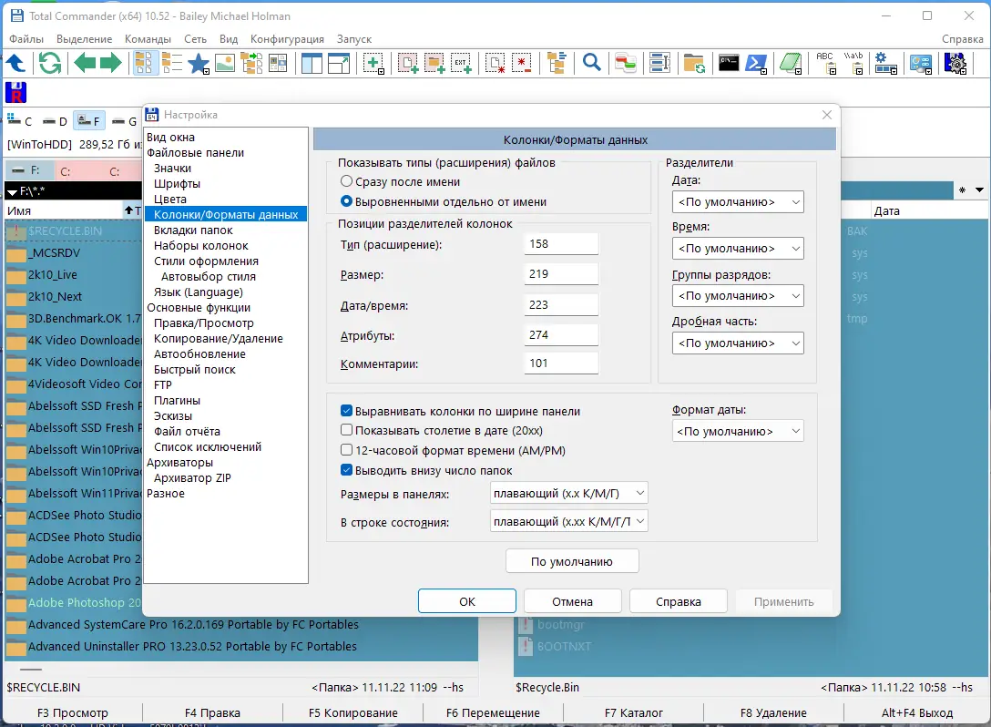
Task: Enable 'Показывать столетие в дате' checkbox
Action: pyautogui.click(x=346, y=431)
